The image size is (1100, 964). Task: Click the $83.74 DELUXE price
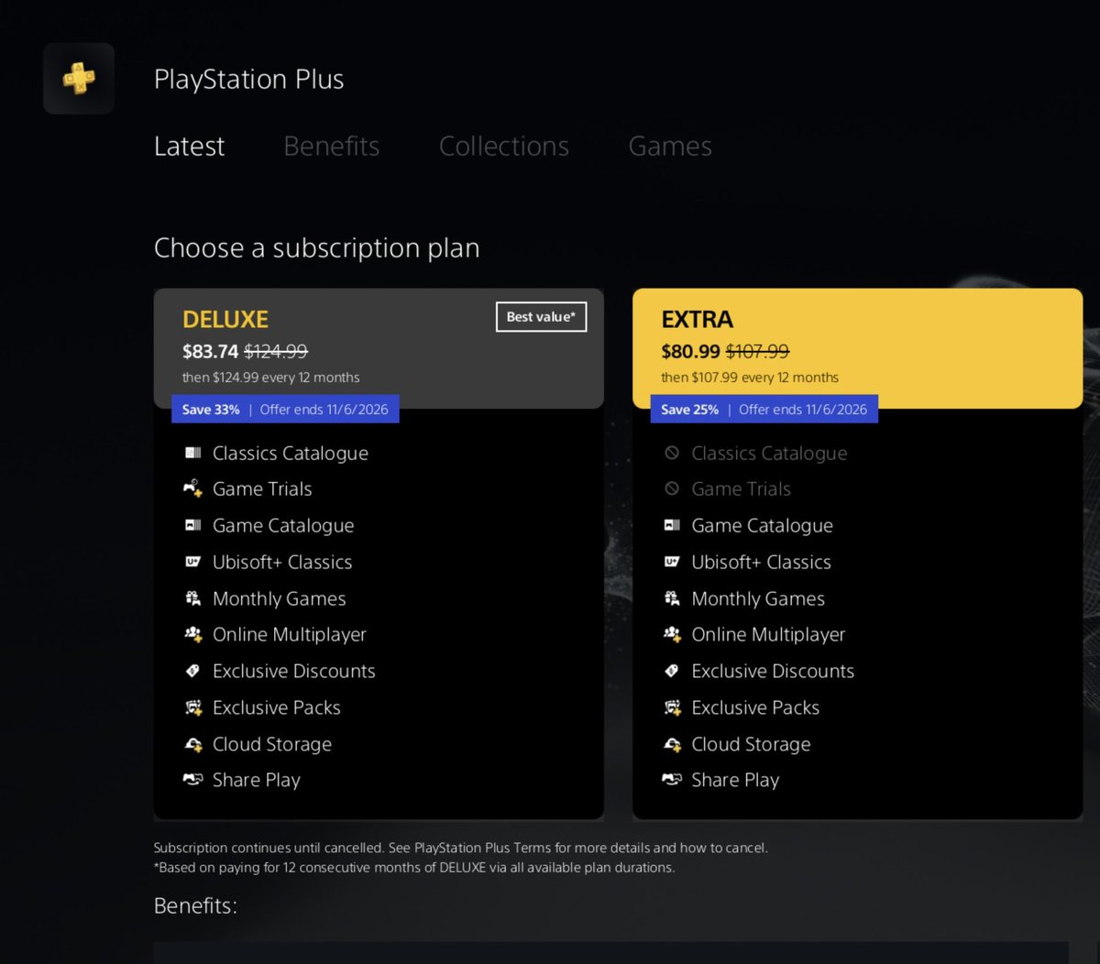[x=210, y=351]
